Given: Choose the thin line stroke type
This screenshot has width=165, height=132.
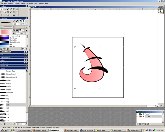Looking at the screenshot, I should click(14, 21).
